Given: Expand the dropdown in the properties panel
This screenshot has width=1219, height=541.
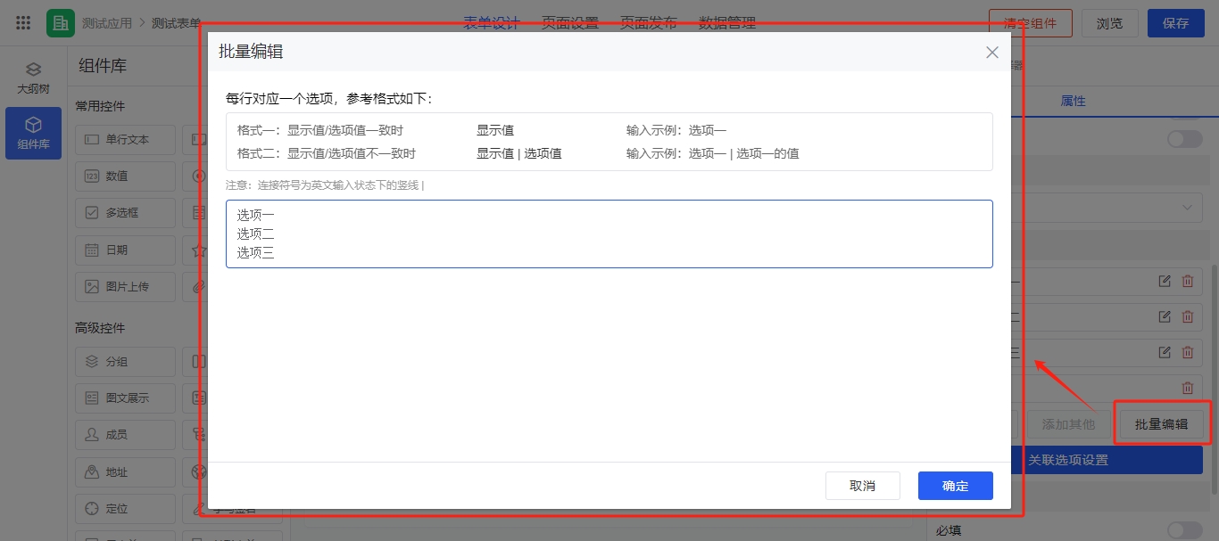Looking at the screenshot, I should pyautogui.click(x=1187, y=207).
